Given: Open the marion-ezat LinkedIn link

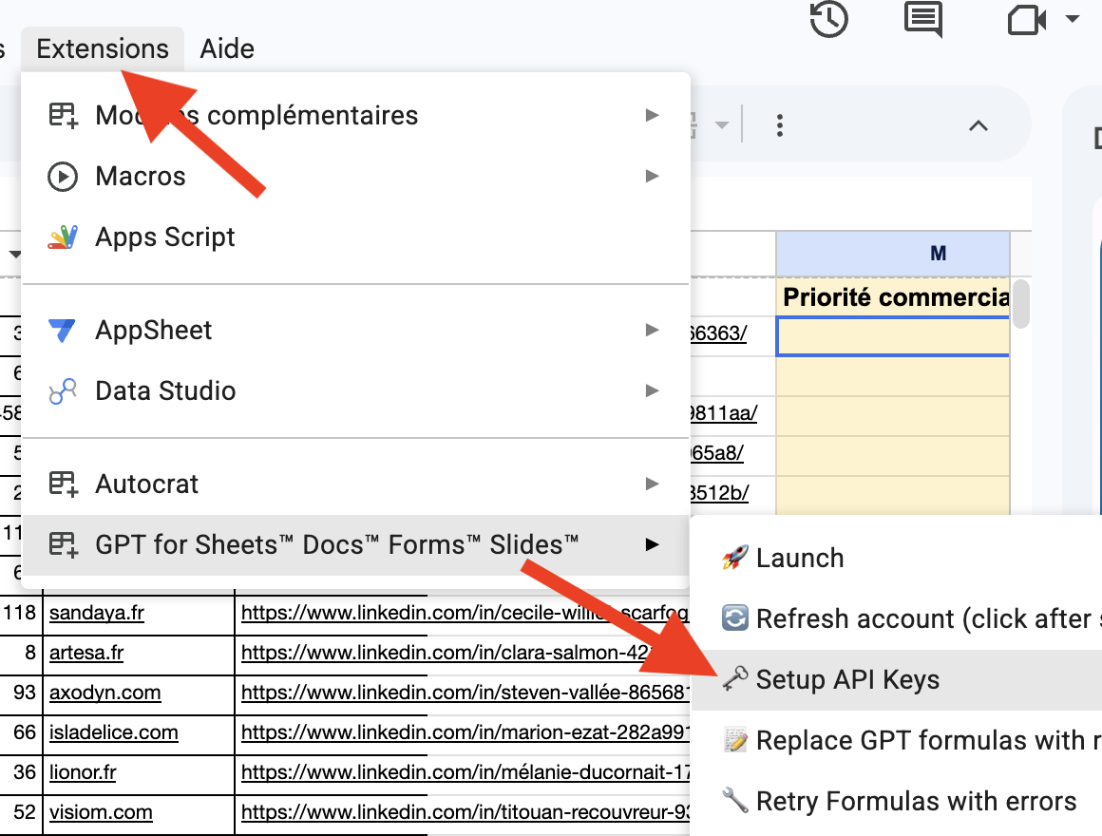Looking at the screenshot, I should click(x=465, y=732).
